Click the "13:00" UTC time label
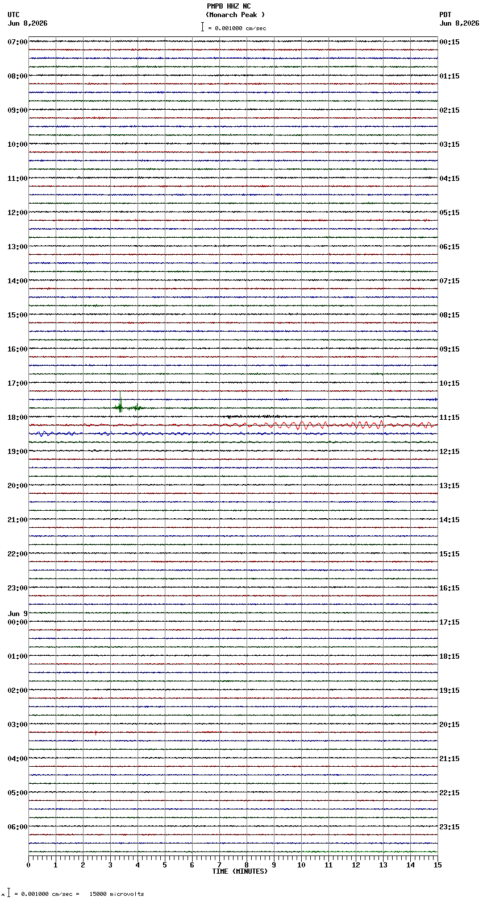This screenshot has width=483, height=901. 18,247
